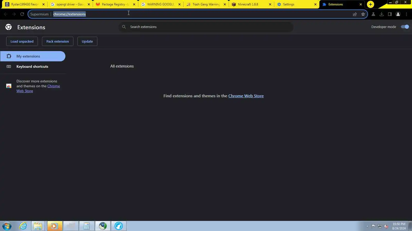Viewport: 412px width, 231px height.
Task: Close the Settings tab
Action: [x=315, y=4]
